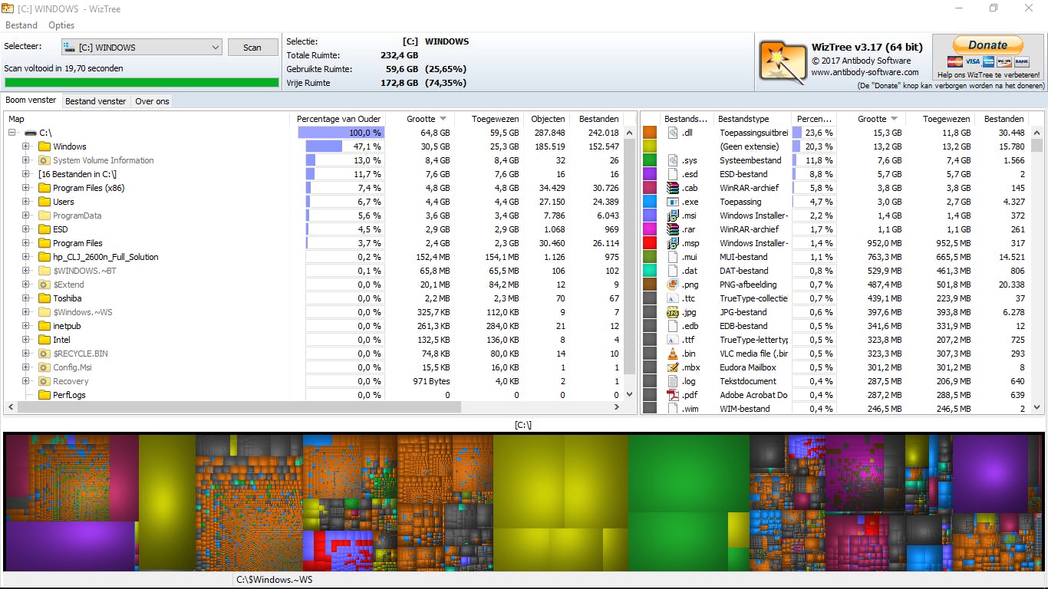The image size is (1048, 589).
Task: Click the .pdf Adobe Acrobat icon
Action: coord(673,395)
